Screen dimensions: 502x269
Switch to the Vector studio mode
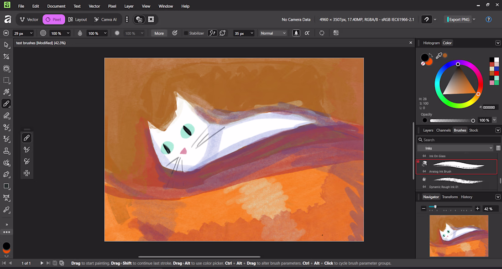(29, 20)
